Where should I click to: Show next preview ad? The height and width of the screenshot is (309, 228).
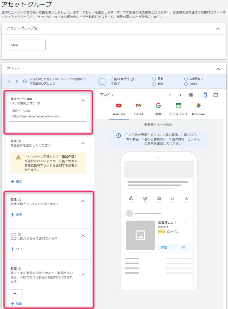[180, 95]
